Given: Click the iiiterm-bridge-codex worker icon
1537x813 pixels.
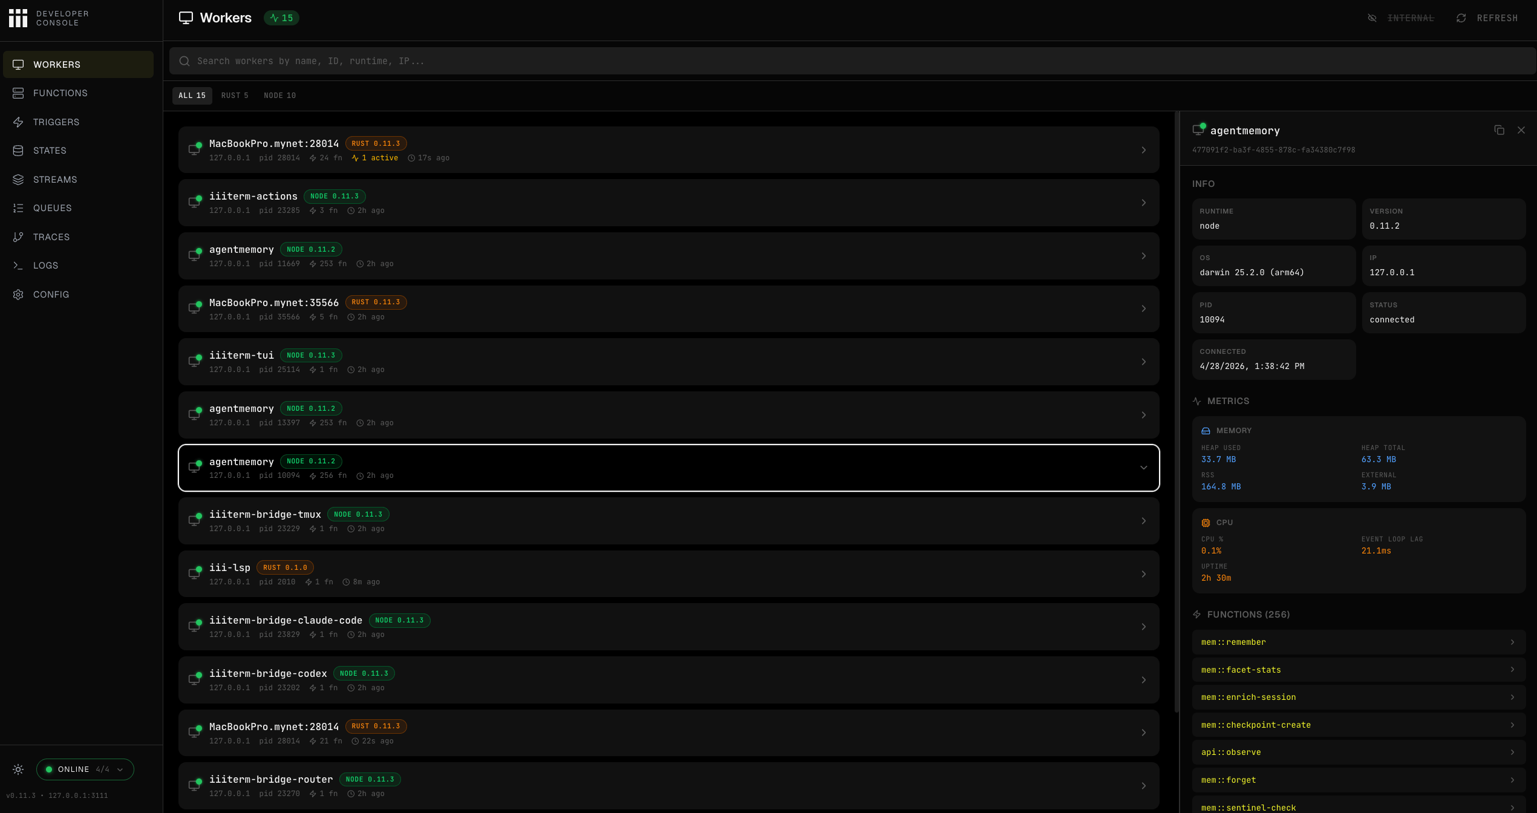Looking at the screenshot, I should click(x=195, y=679).
